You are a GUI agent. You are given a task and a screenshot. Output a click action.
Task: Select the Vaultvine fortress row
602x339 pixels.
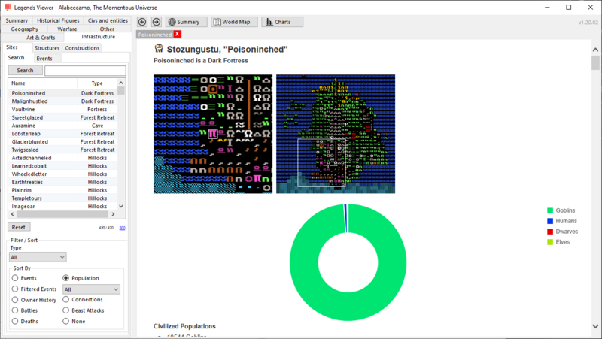click(62, 109)
